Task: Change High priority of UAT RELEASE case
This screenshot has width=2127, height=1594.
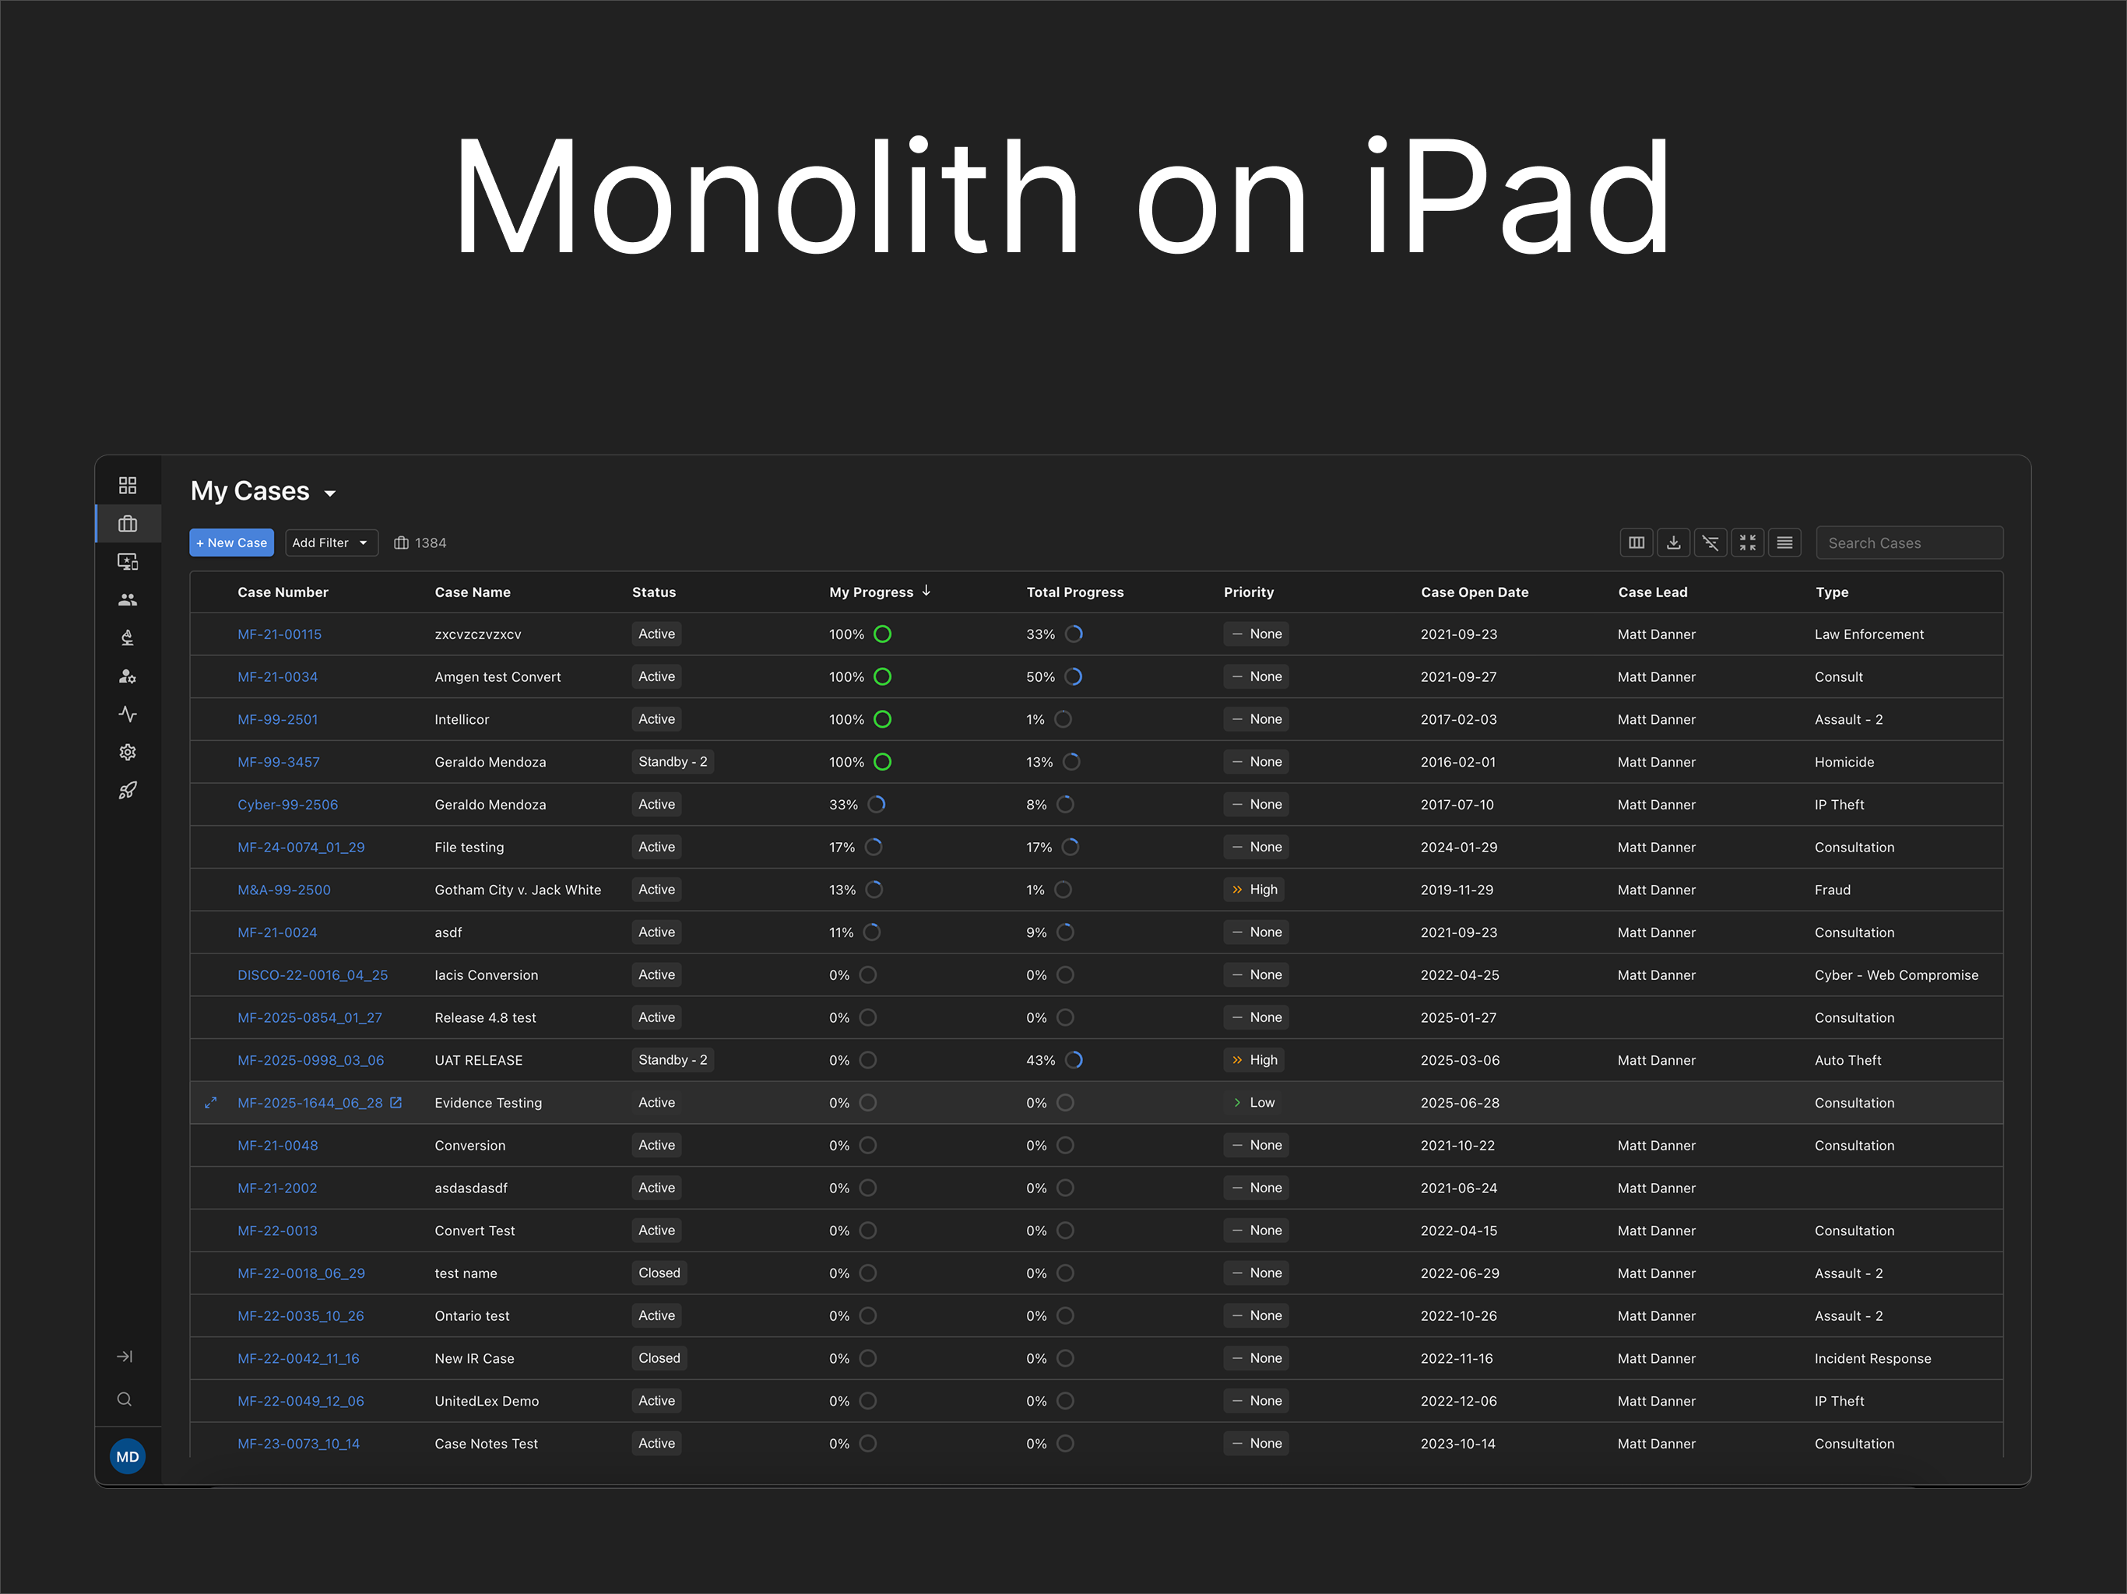Action: point(1254,1060)
